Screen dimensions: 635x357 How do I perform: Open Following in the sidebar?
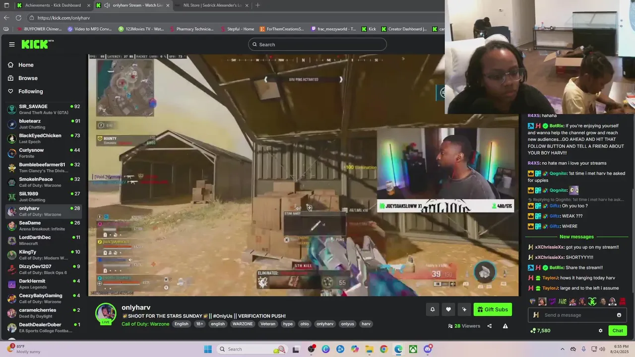point(31,91)
